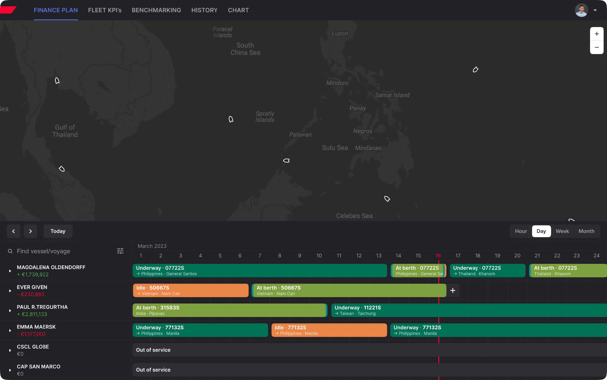This screenshot has width=607, height=380.
Task: Open the user profile dropdown
Action: click(595, 10)
